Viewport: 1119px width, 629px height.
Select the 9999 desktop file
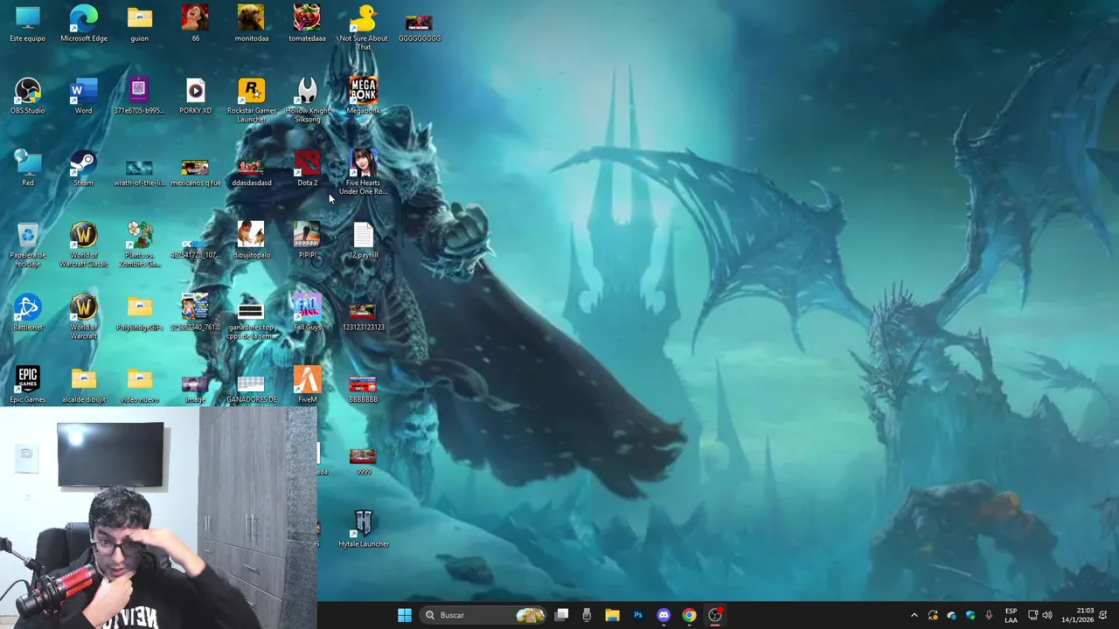click(363, 461)
